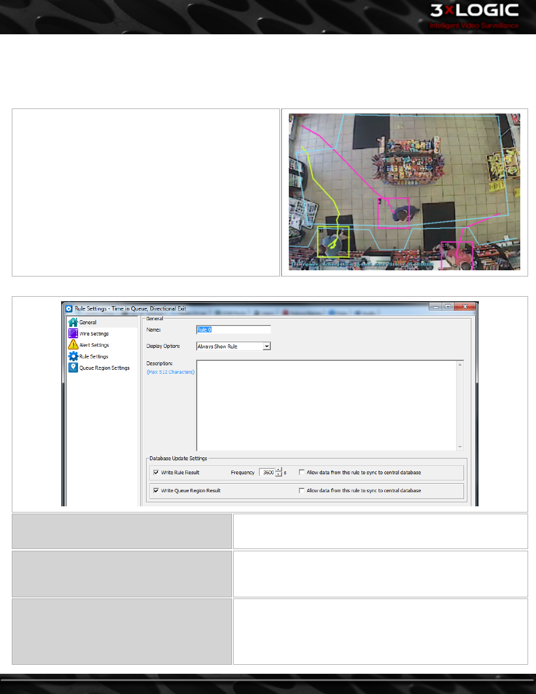
Task: Click the Description scrollbar up arrow
Action: pyautogui.click(x=460, y=365)
